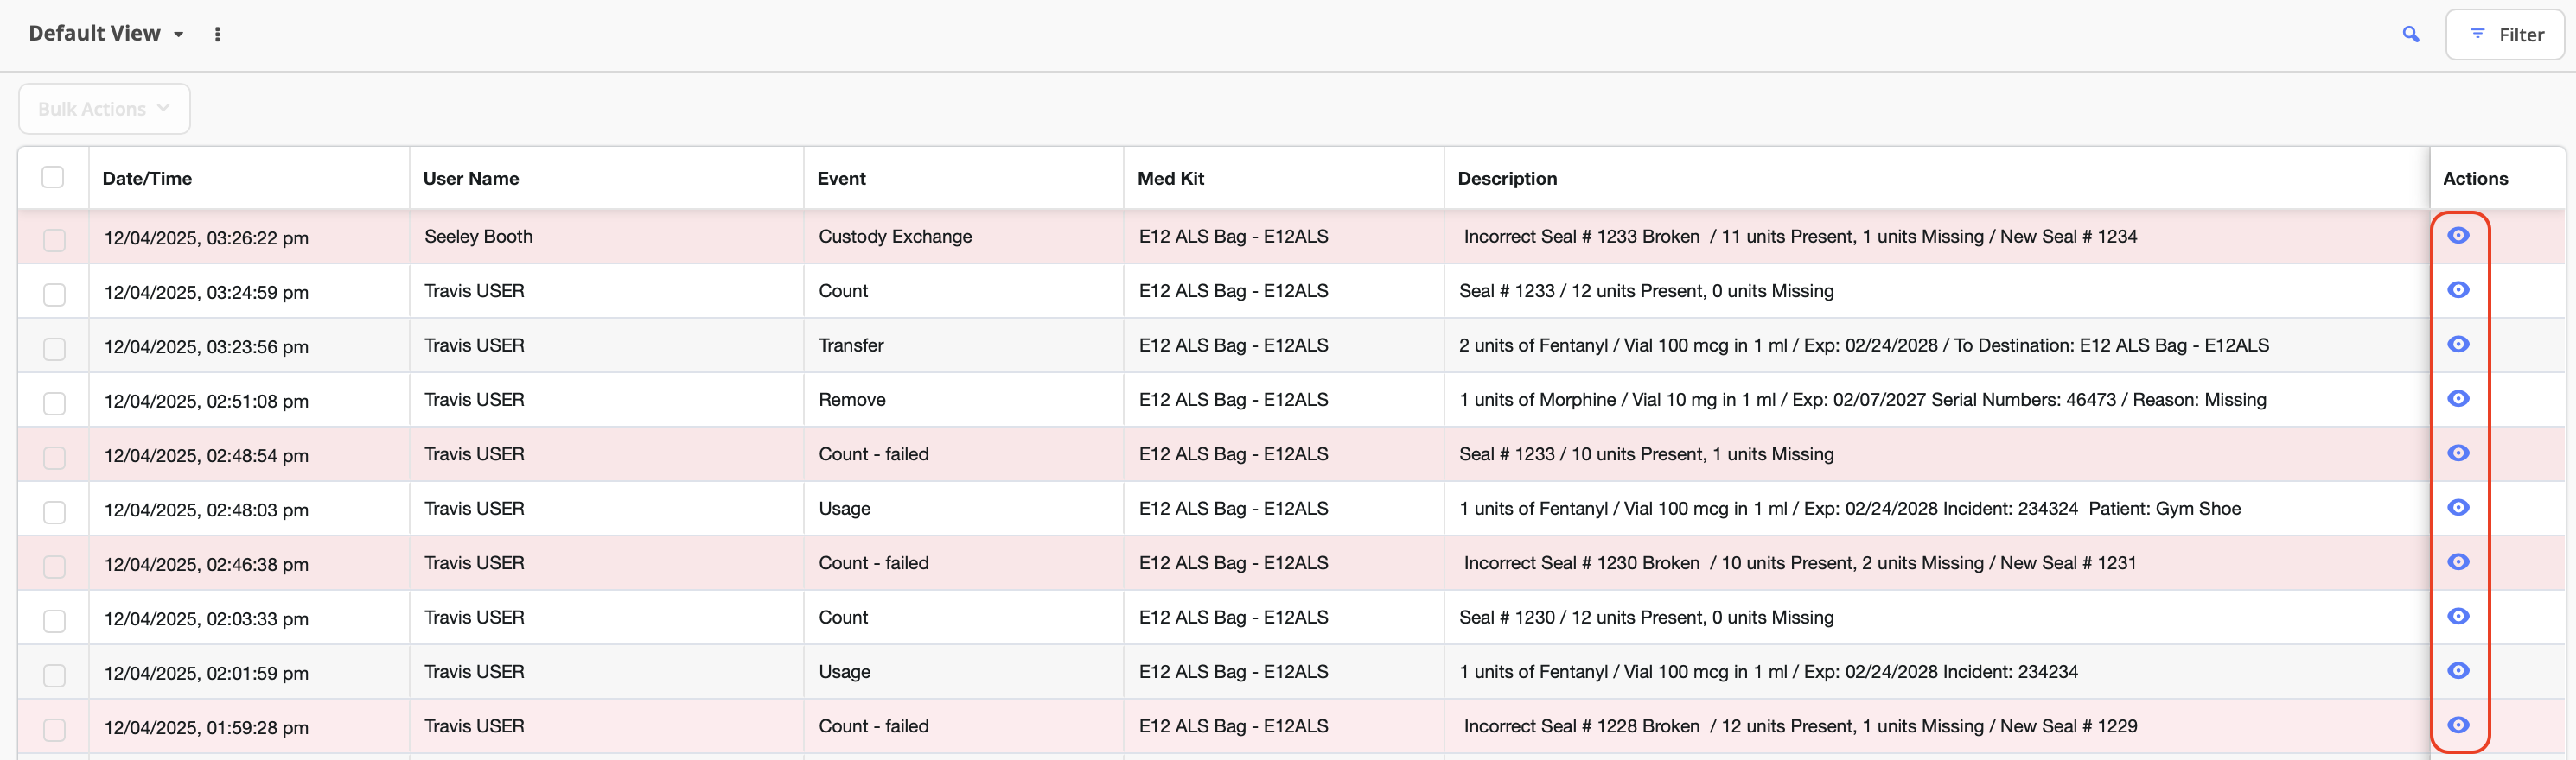View details for Incident 234234 usage
2576x760 pixels.
point(2457,671)
